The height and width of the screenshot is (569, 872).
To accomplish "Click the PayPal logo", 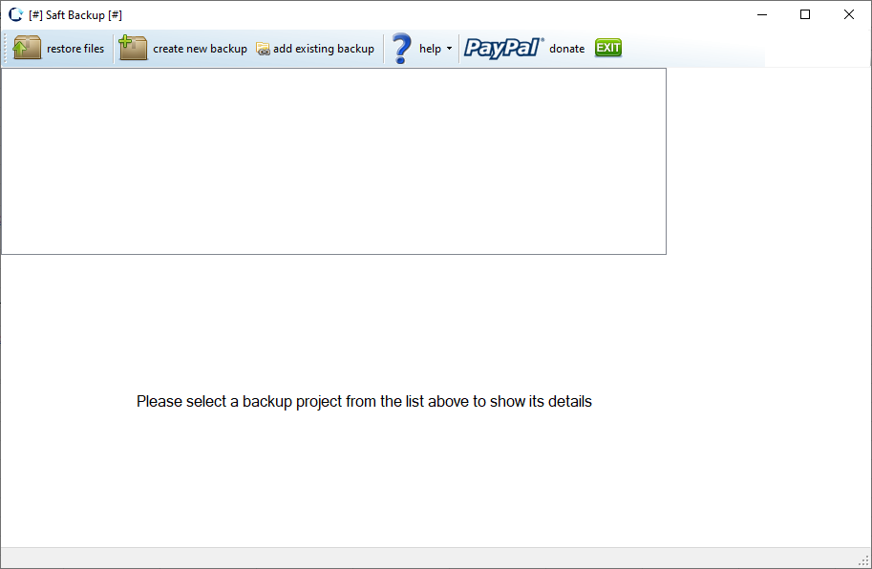I will pos(503,48).
